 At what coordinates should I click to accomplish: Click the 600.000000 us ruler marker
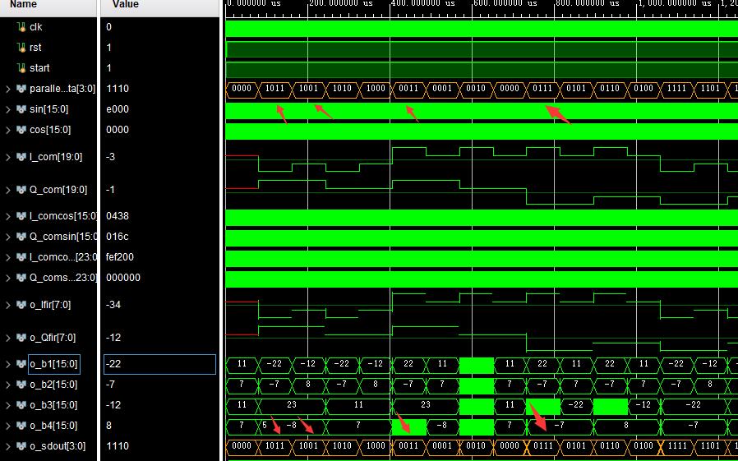pyautogui.click(x=505, y=3)
